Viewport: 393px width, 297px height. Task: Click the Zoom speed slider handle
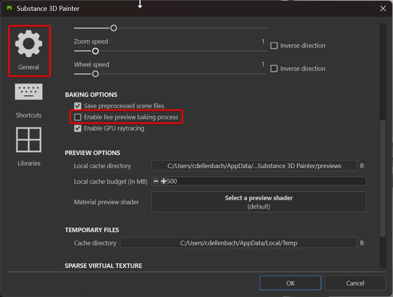95,51
